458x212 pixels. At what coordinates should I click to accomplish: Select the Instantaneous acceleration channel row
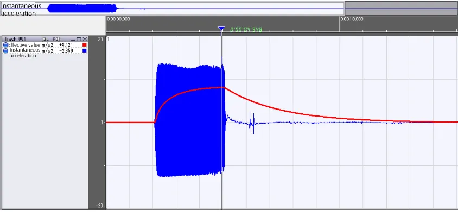coord(45,53)
